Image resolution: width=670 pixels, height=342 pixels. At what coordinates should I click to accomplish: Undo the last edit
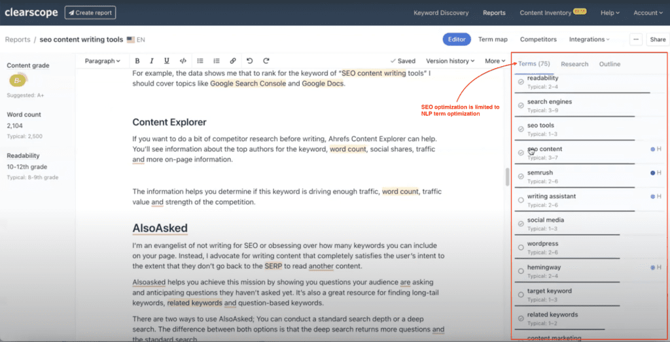pyautogui.click(x=250, y=61)
